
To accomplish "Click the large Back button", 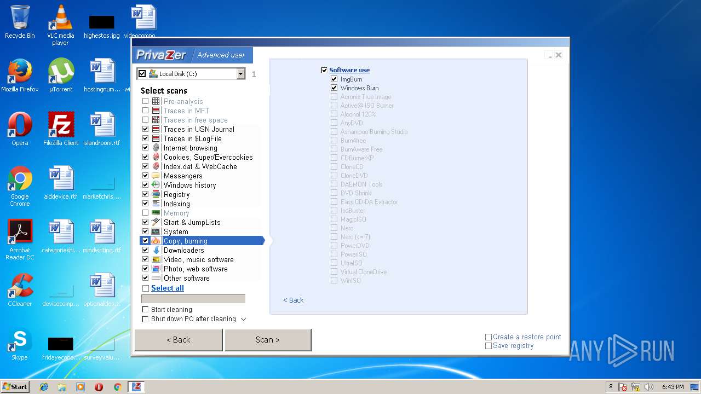I will pyautogui.click(x=179, y=340).
